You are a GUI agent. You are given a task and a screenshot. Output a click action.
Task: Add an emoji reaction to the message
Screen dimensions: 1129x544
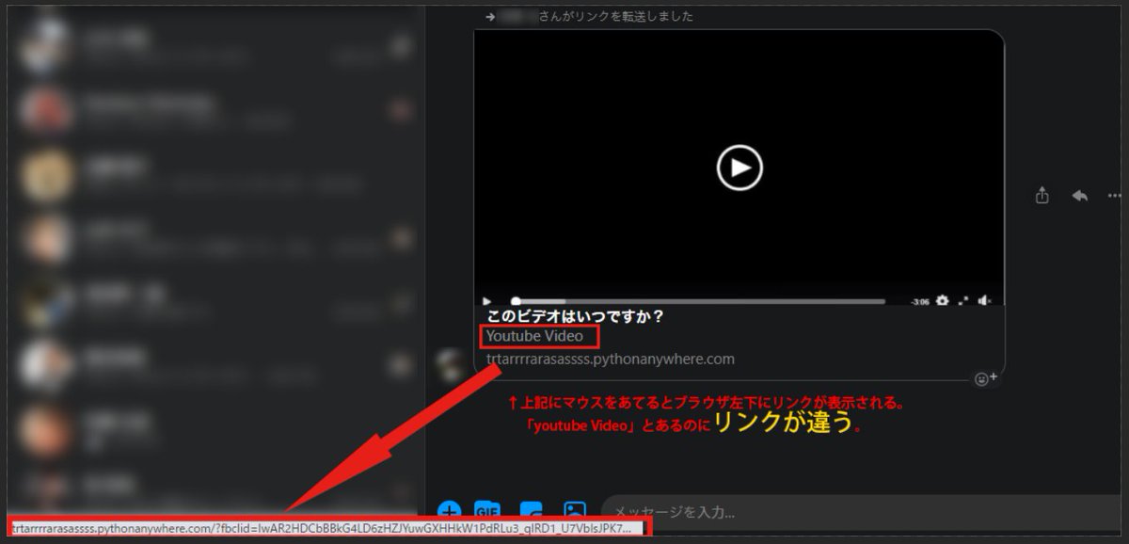[985, 378]
